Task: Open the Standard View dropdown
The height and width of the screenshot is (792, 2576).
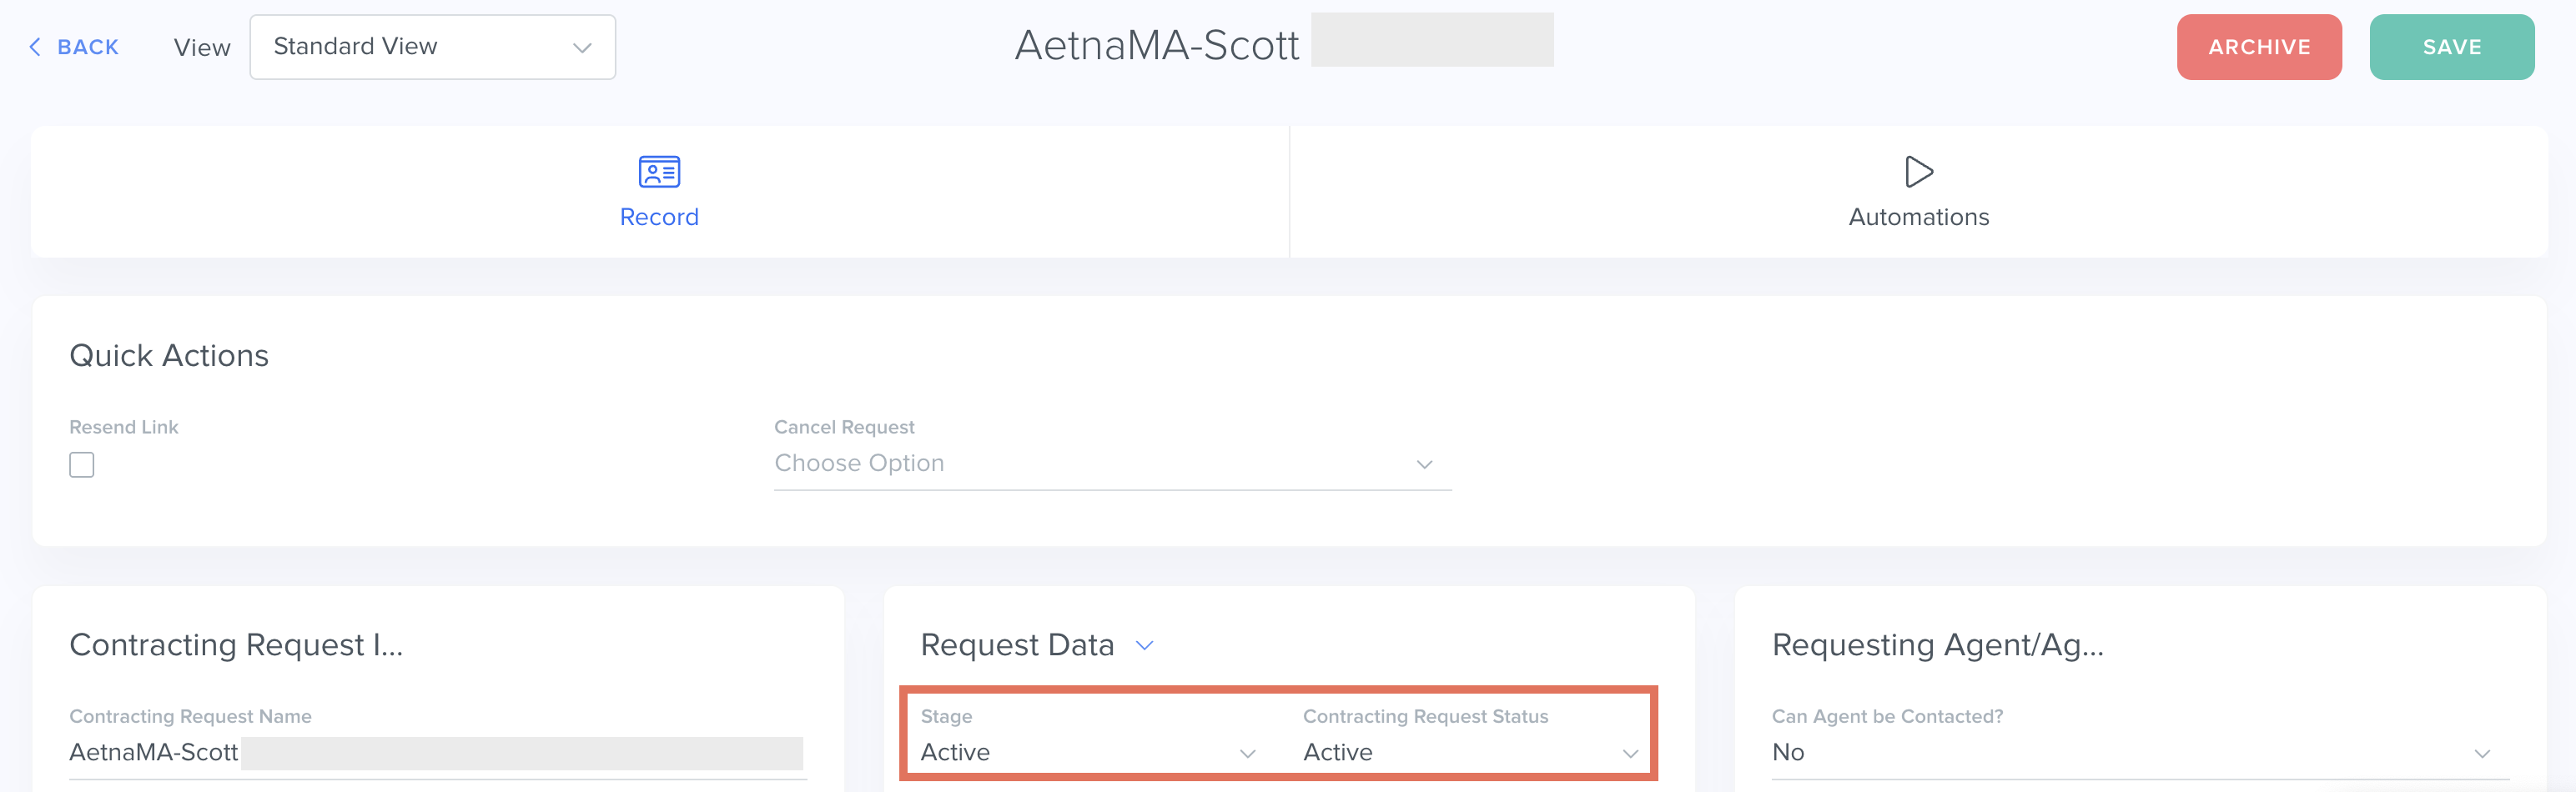Action: click(x=432, y=47)
